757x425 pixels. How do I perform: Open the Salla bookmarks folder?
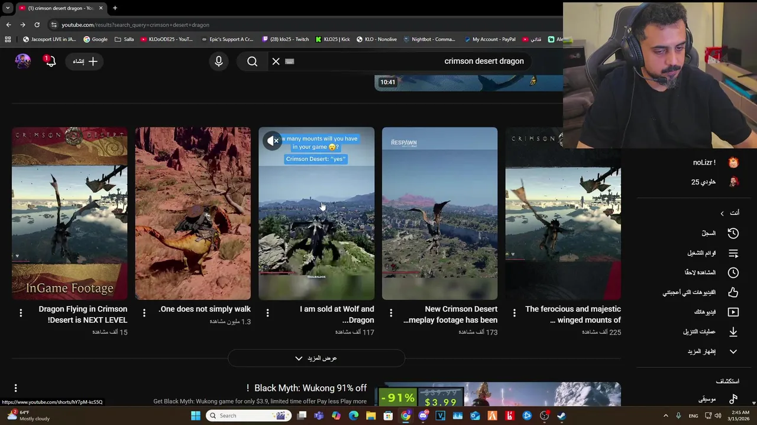tap(124, 40)
